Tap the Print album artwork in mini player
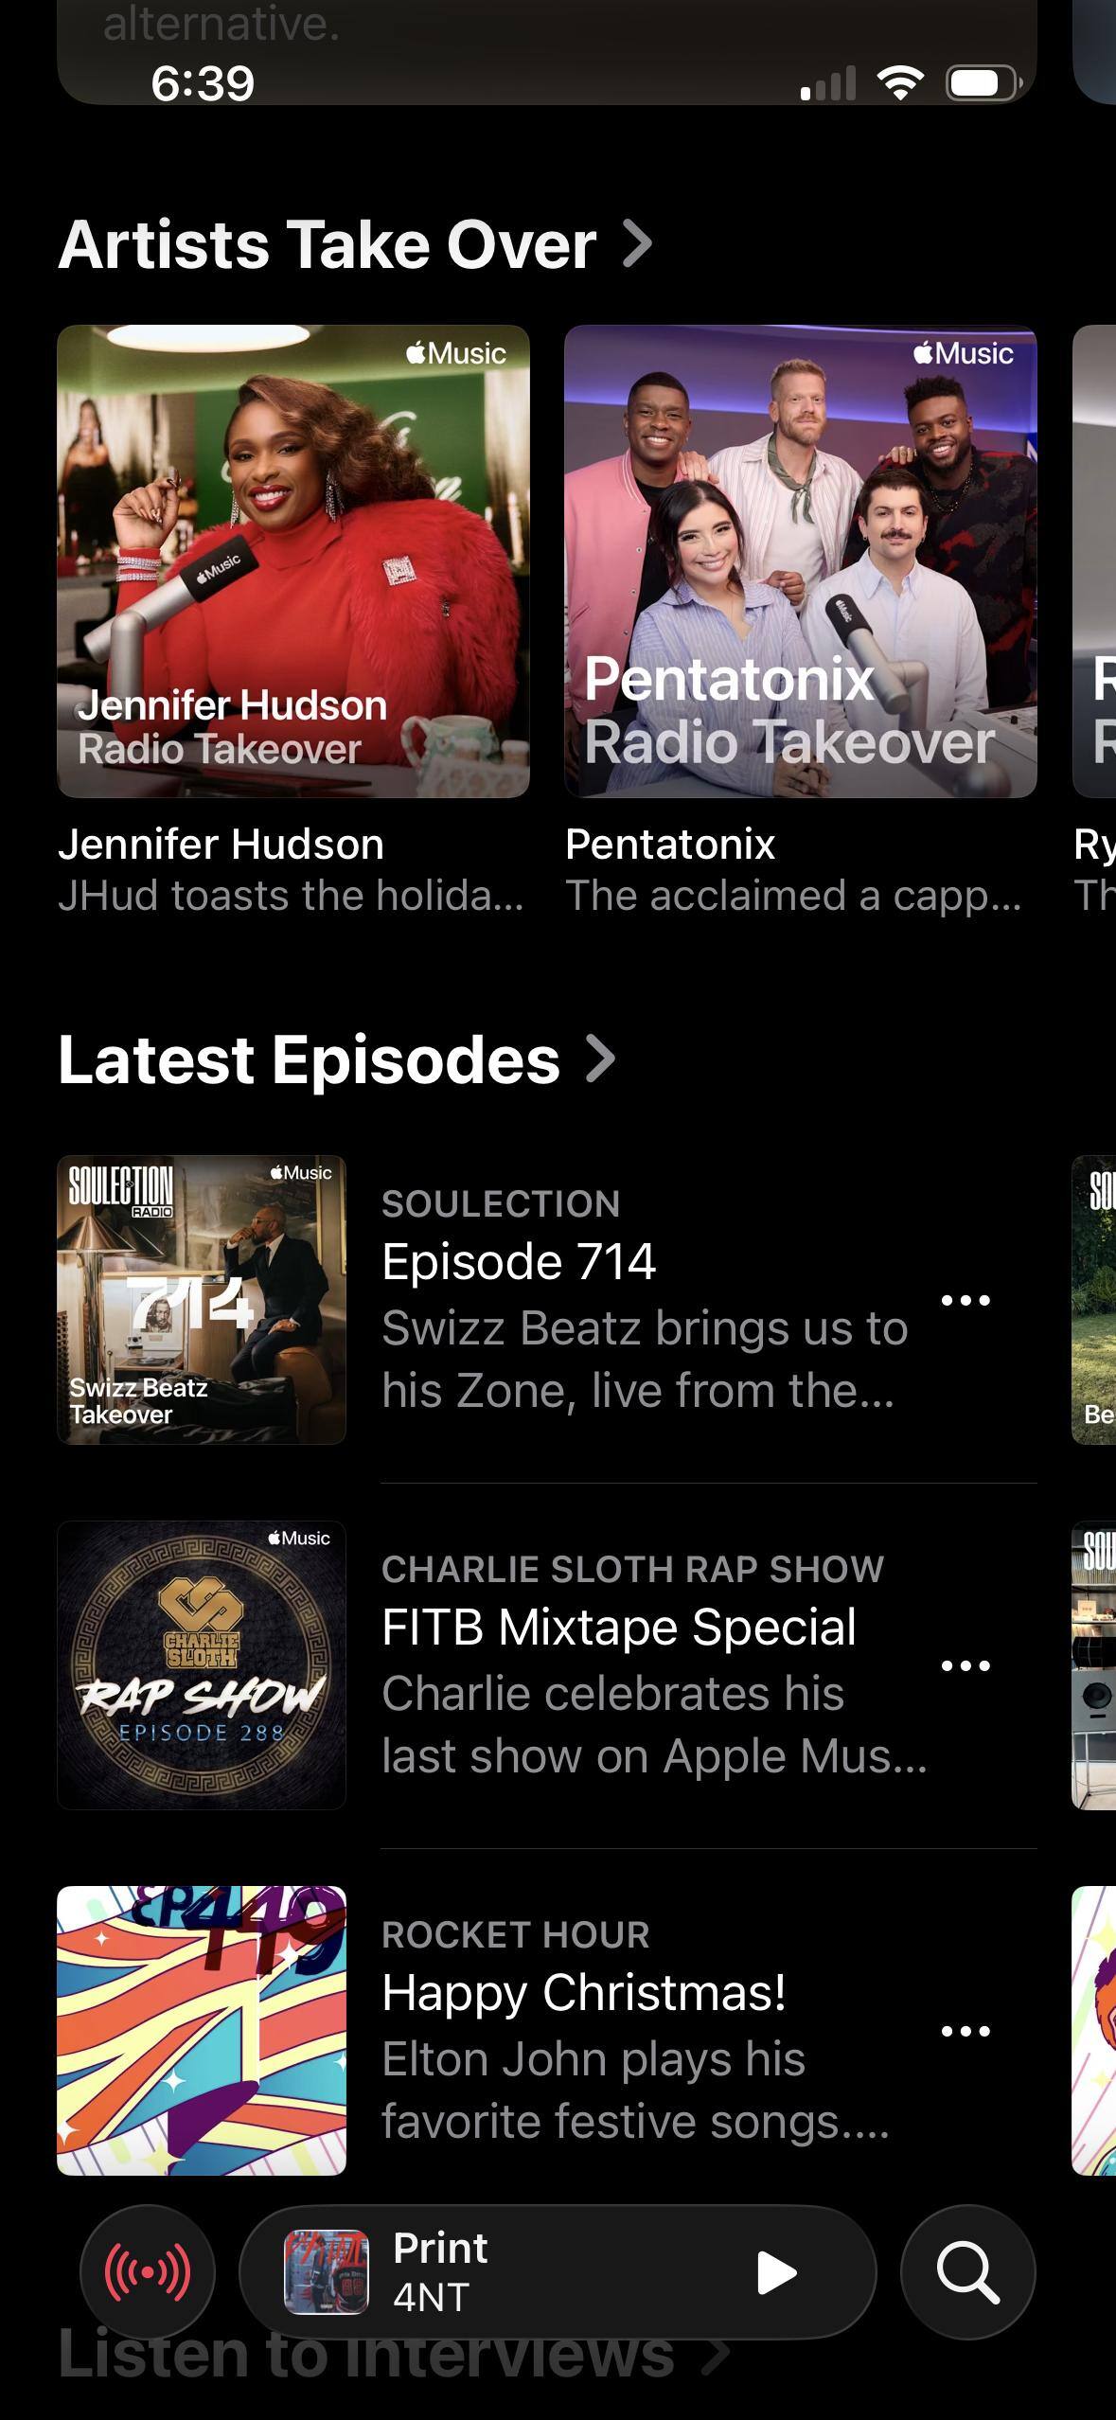Viewport: 1116px width, 2420px height. point(327,2272)
